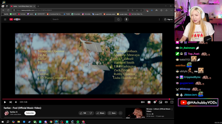
Task: Expand more actions ellipsis below video
Action: pos(120,113)
